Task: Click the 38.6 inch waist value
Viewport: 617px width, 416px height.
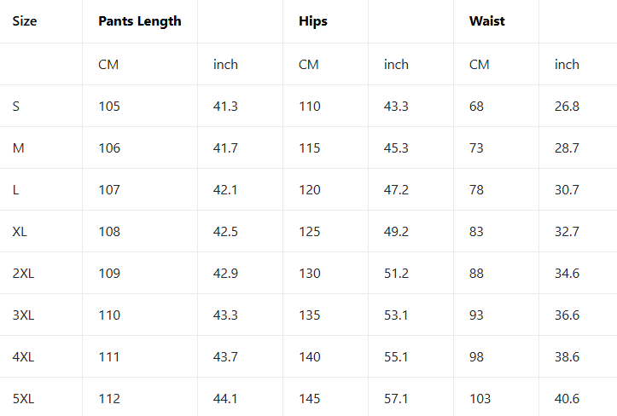Action: click(x=567, y=357)
